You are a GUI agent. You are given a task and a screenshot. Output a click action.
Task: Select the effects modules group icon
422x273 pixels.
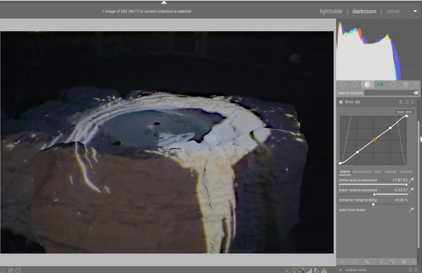[405, 84]
